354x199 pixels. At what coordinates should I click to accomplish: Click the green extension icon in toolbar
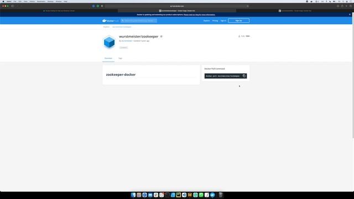(98, 6)
